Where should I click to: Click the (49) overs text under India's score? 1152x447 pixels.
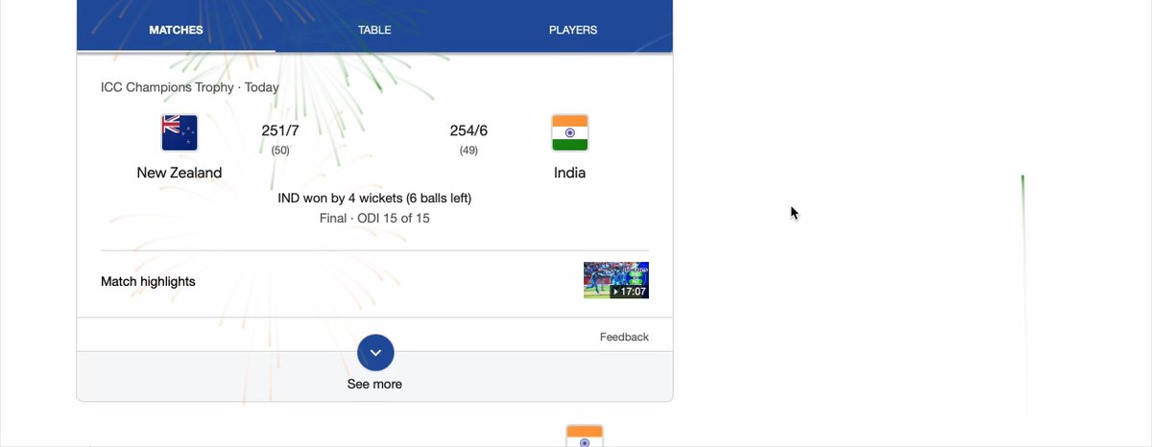pos(468,151)
